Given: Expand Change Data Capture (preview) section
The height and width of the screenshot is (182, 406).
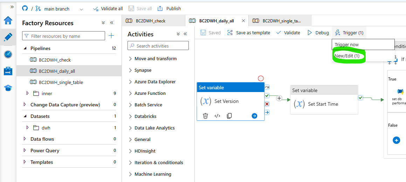Looking at the screenshot, I should click(x=25, y=104).
